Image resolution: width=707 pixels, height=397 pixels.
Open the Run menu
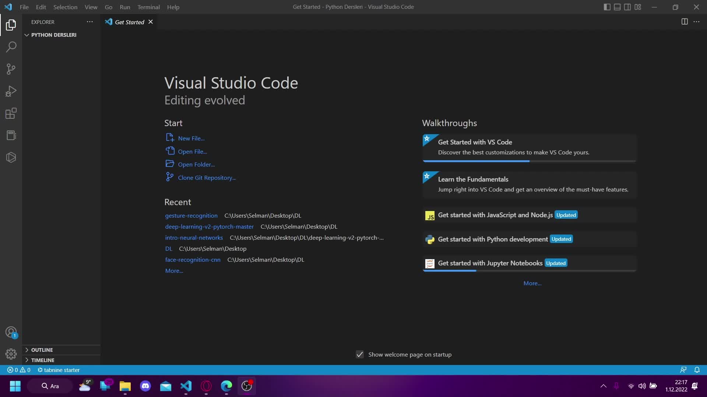pyautogui.click(x=125, y=7)
